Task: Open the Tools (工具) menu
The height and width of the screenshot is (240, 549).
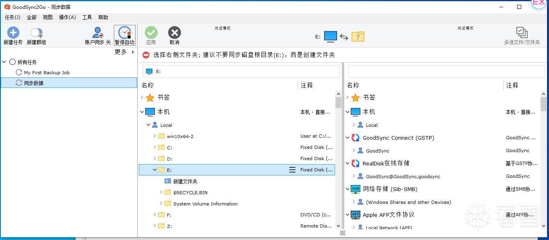Action: (87, 17)
